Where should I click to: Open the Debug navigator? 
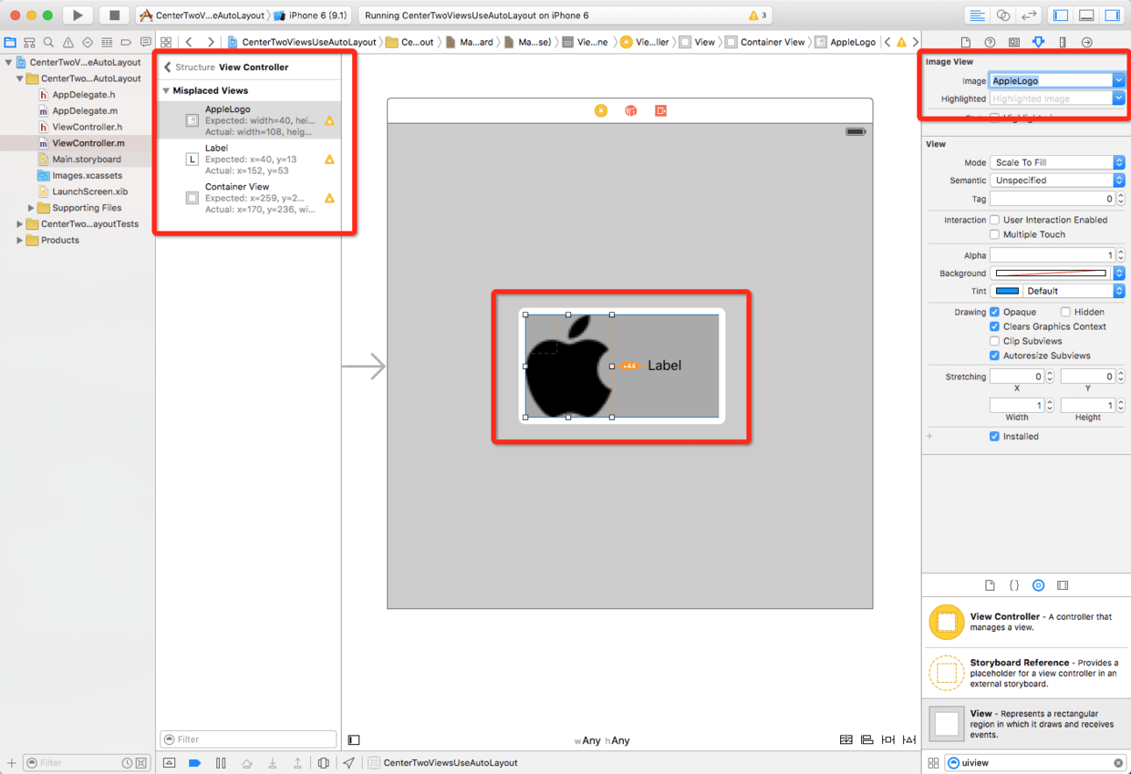(x=107, y=42)
